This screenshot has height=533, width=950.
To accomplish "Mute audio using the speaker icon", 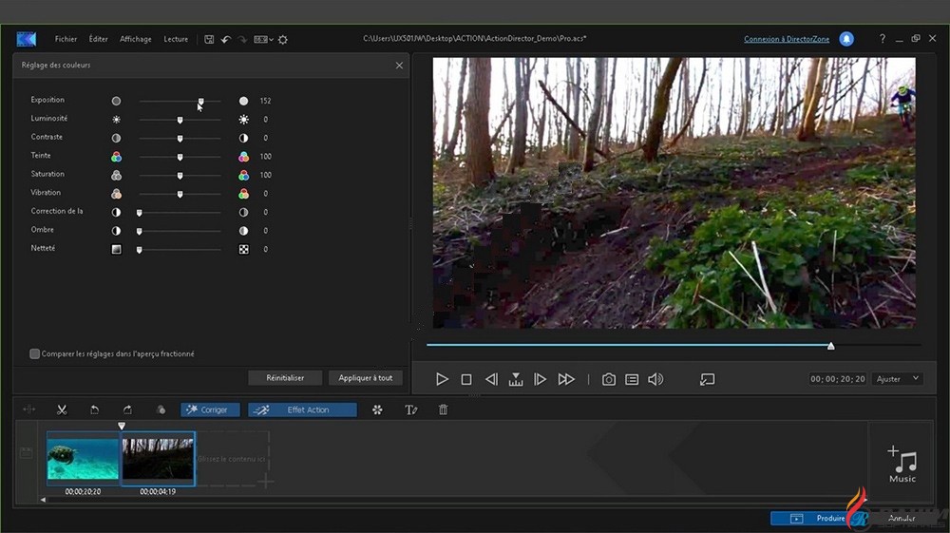I will click(655, 379).
